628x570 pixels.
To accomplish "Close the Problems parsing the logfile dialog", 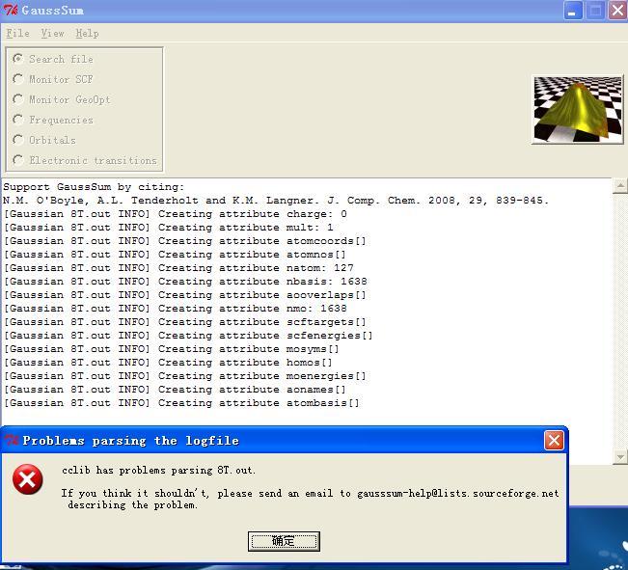I will 555,441.
